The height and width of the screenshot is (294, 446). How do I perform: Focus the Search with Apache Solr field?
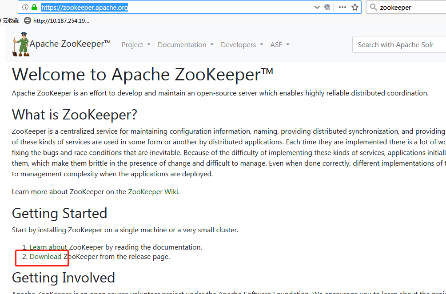pyautogui.click(x=399, y=45)
